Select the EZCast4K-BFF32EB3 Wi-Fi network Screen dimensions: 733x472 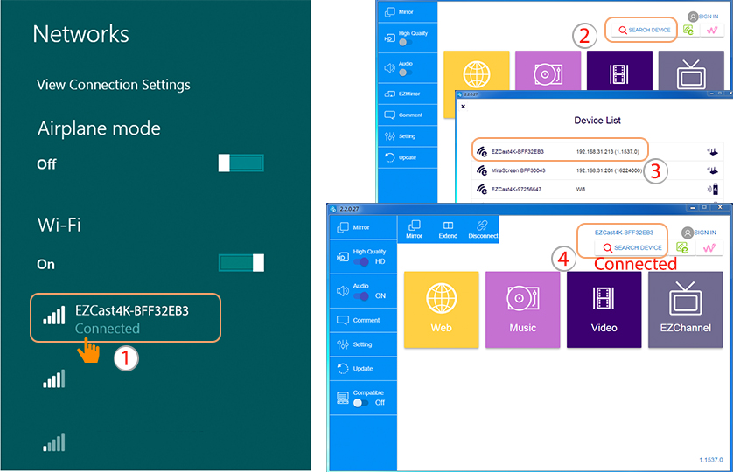point(125,318)
